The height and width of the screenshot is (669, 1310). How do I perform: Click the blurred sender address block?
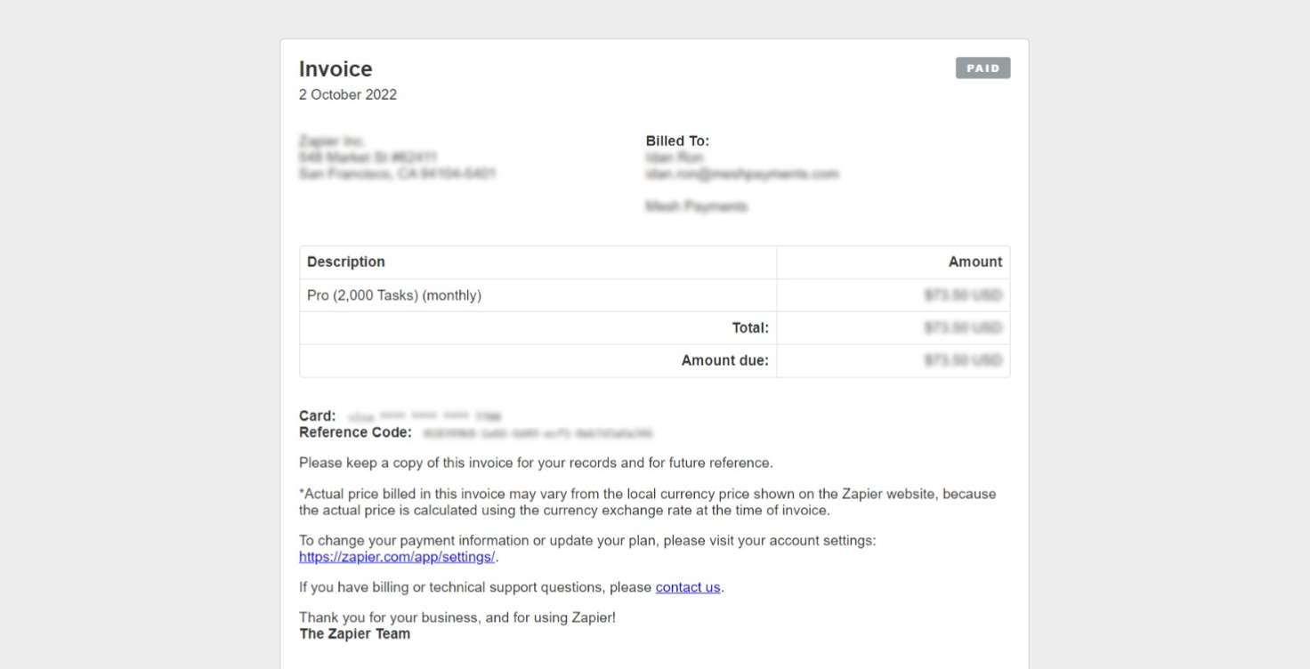tap(397, 157)
